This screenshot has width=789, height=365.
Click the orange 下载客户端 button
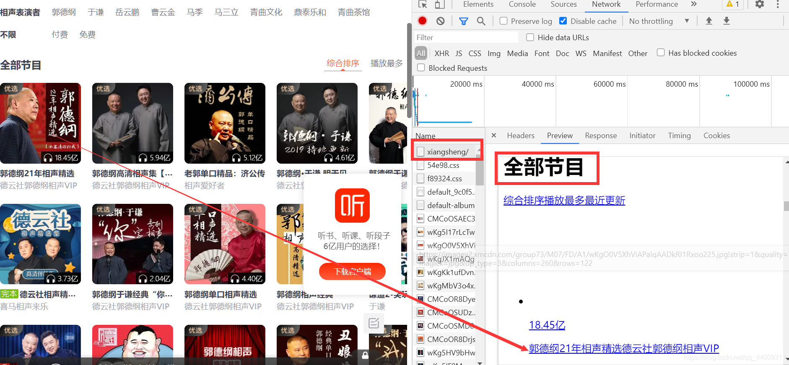click(x=352, y=271)
